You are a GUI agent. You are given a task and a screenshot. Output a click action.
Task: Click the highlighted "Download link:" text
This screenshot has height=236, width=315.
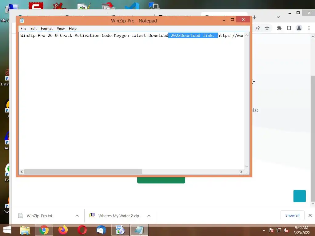[198, 36]
